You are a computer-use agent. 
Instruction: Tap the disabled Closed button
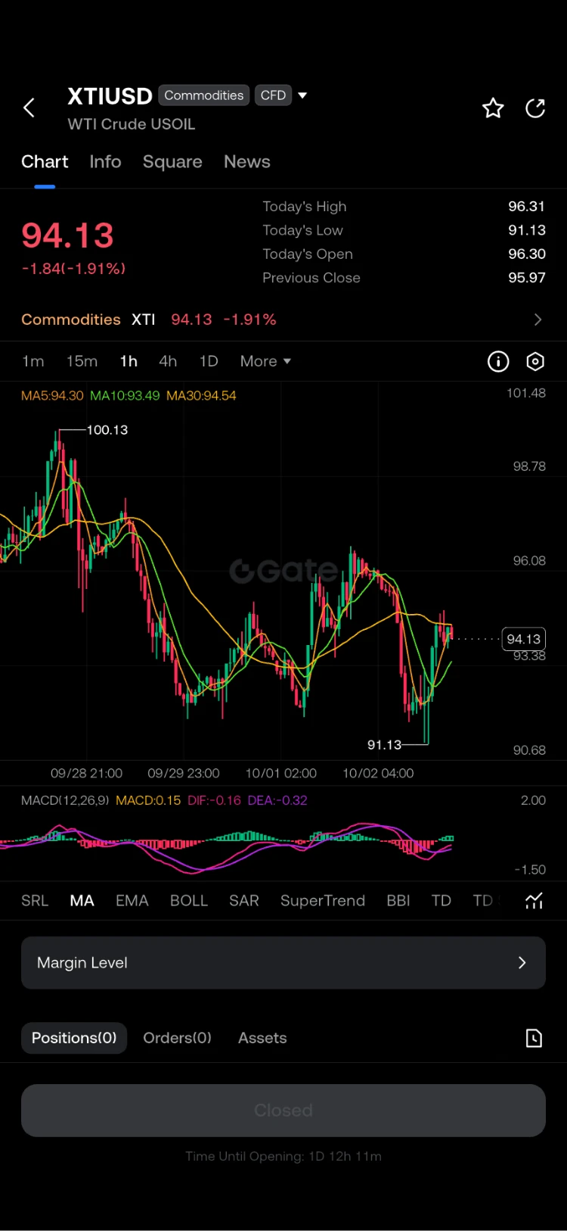(x=283, y=1111)
